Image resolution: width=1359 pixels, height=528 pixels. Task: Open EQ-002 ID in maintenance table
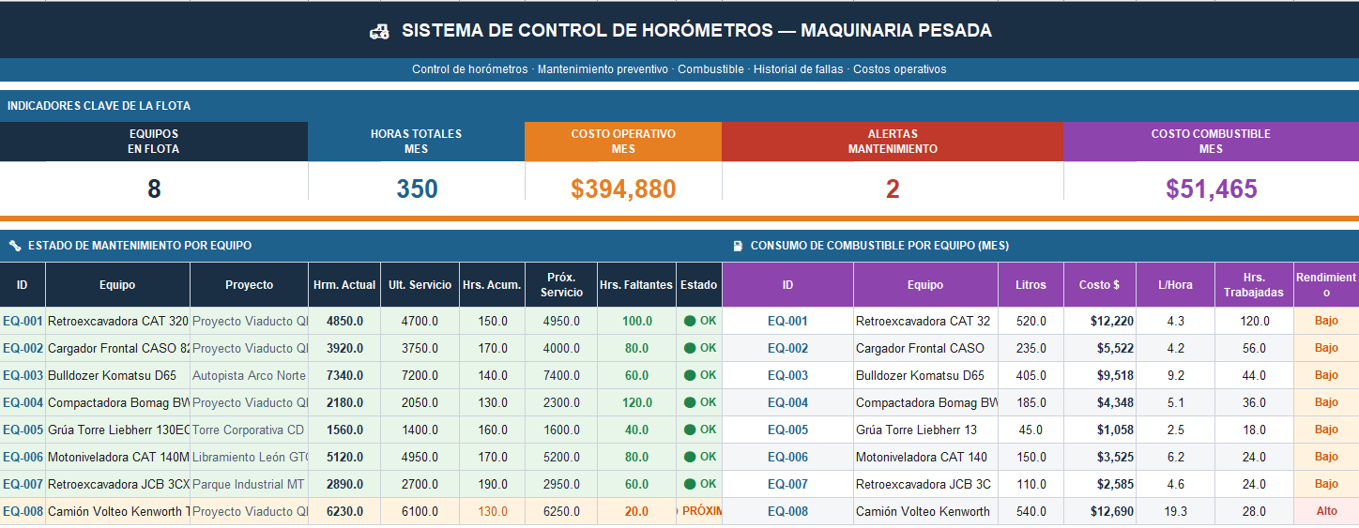click(x=23, y=348)
